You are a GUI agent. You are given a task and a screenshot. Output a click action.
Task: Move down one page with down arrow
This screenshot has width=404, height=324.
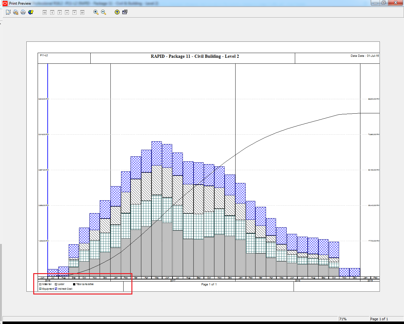tap(75, 13)
